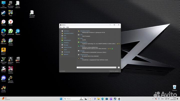Click the Storage heading link in summary
180x101 pixels.
[x=82, y=51]
